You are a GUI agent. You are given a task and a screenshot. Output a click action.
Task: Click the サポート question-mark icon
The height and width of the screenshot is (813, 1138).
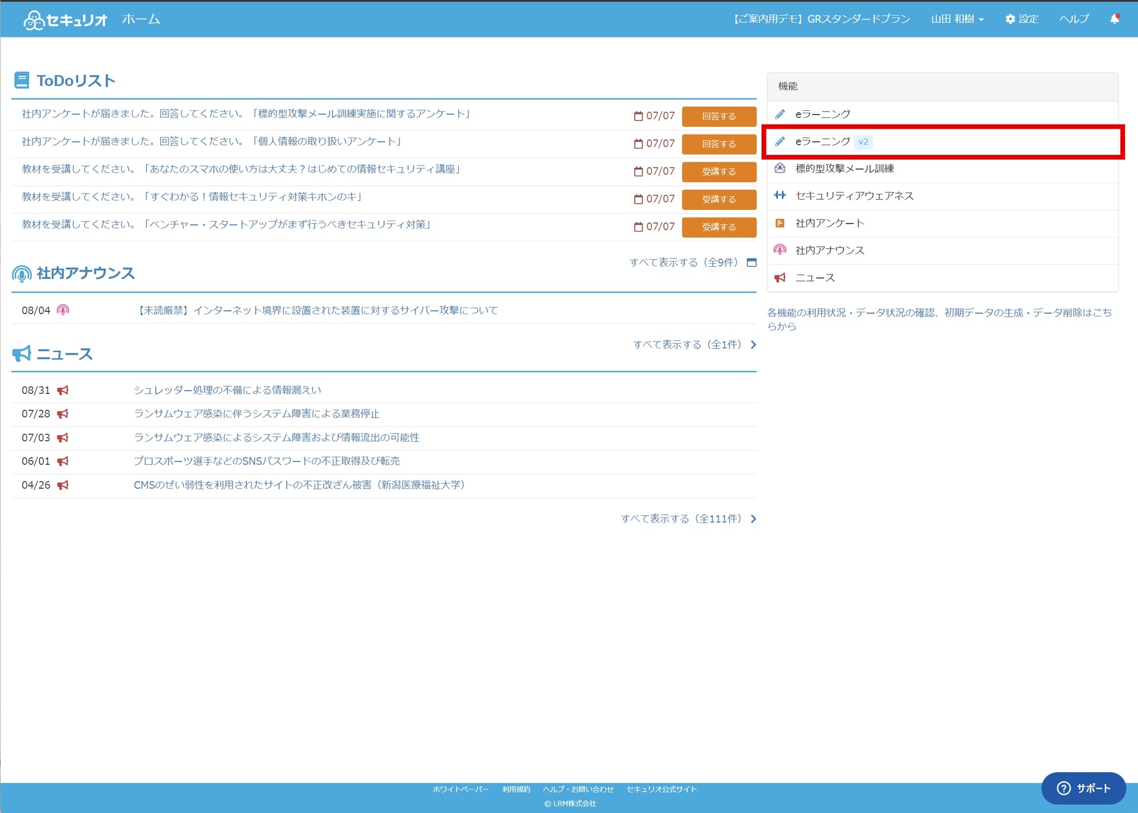1063,789
